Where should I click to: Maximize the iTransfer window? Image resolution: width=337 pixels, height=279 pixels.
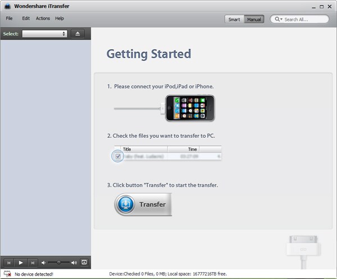321,7
